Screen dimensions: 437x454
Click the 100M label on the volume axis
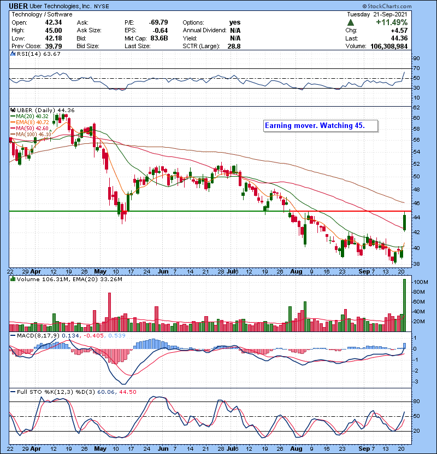click(x=421, y=282)
